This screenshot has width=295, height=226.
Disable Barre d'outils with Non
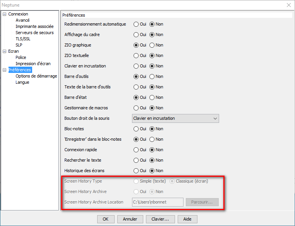(156, 76)
